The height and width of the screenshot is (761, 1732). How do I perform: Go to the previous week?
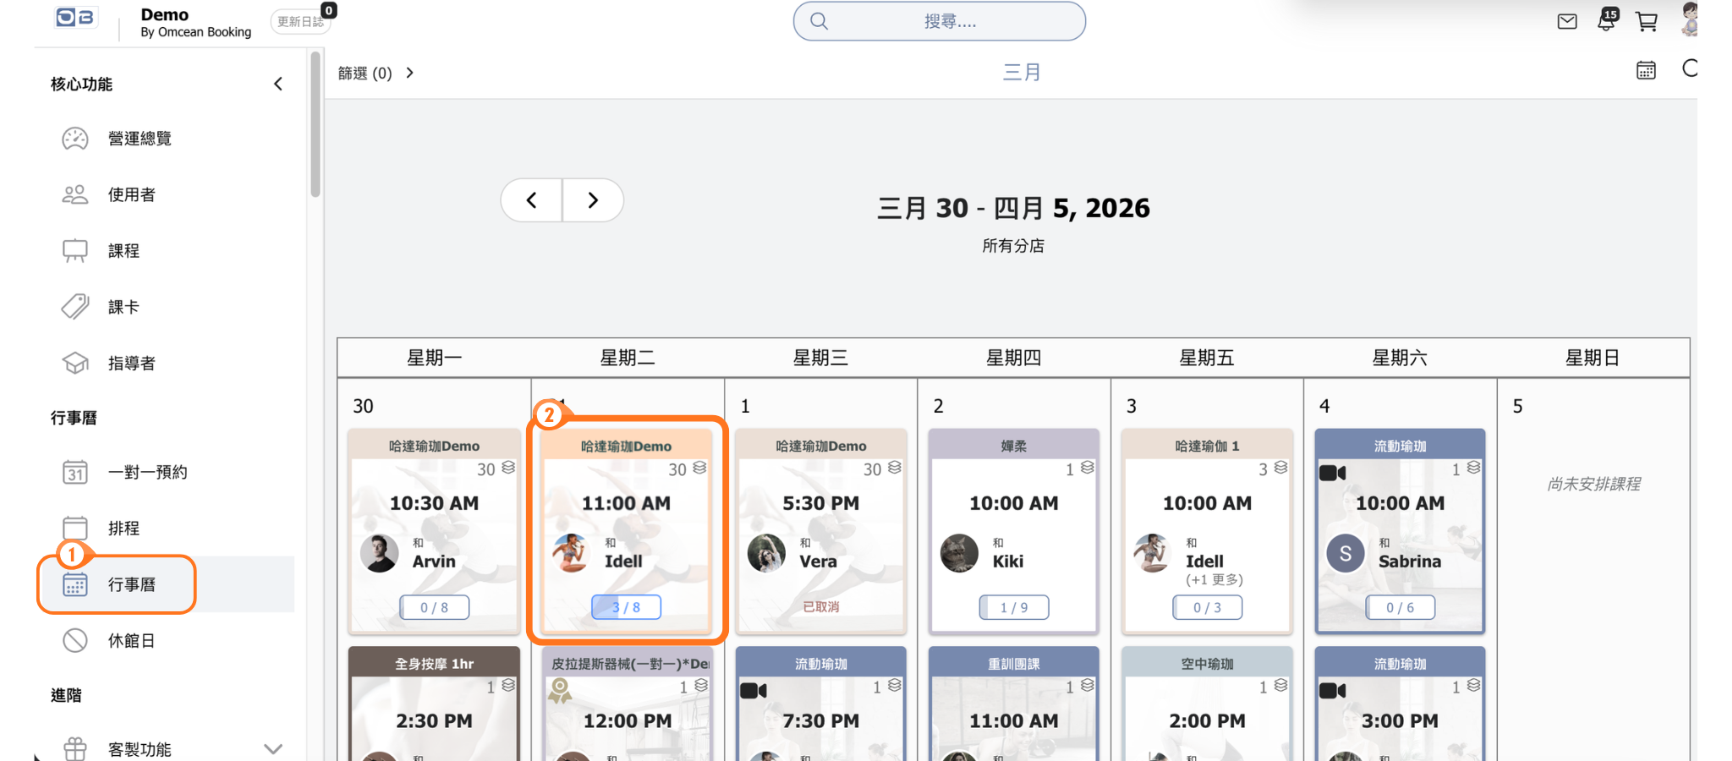coord(531,200)
